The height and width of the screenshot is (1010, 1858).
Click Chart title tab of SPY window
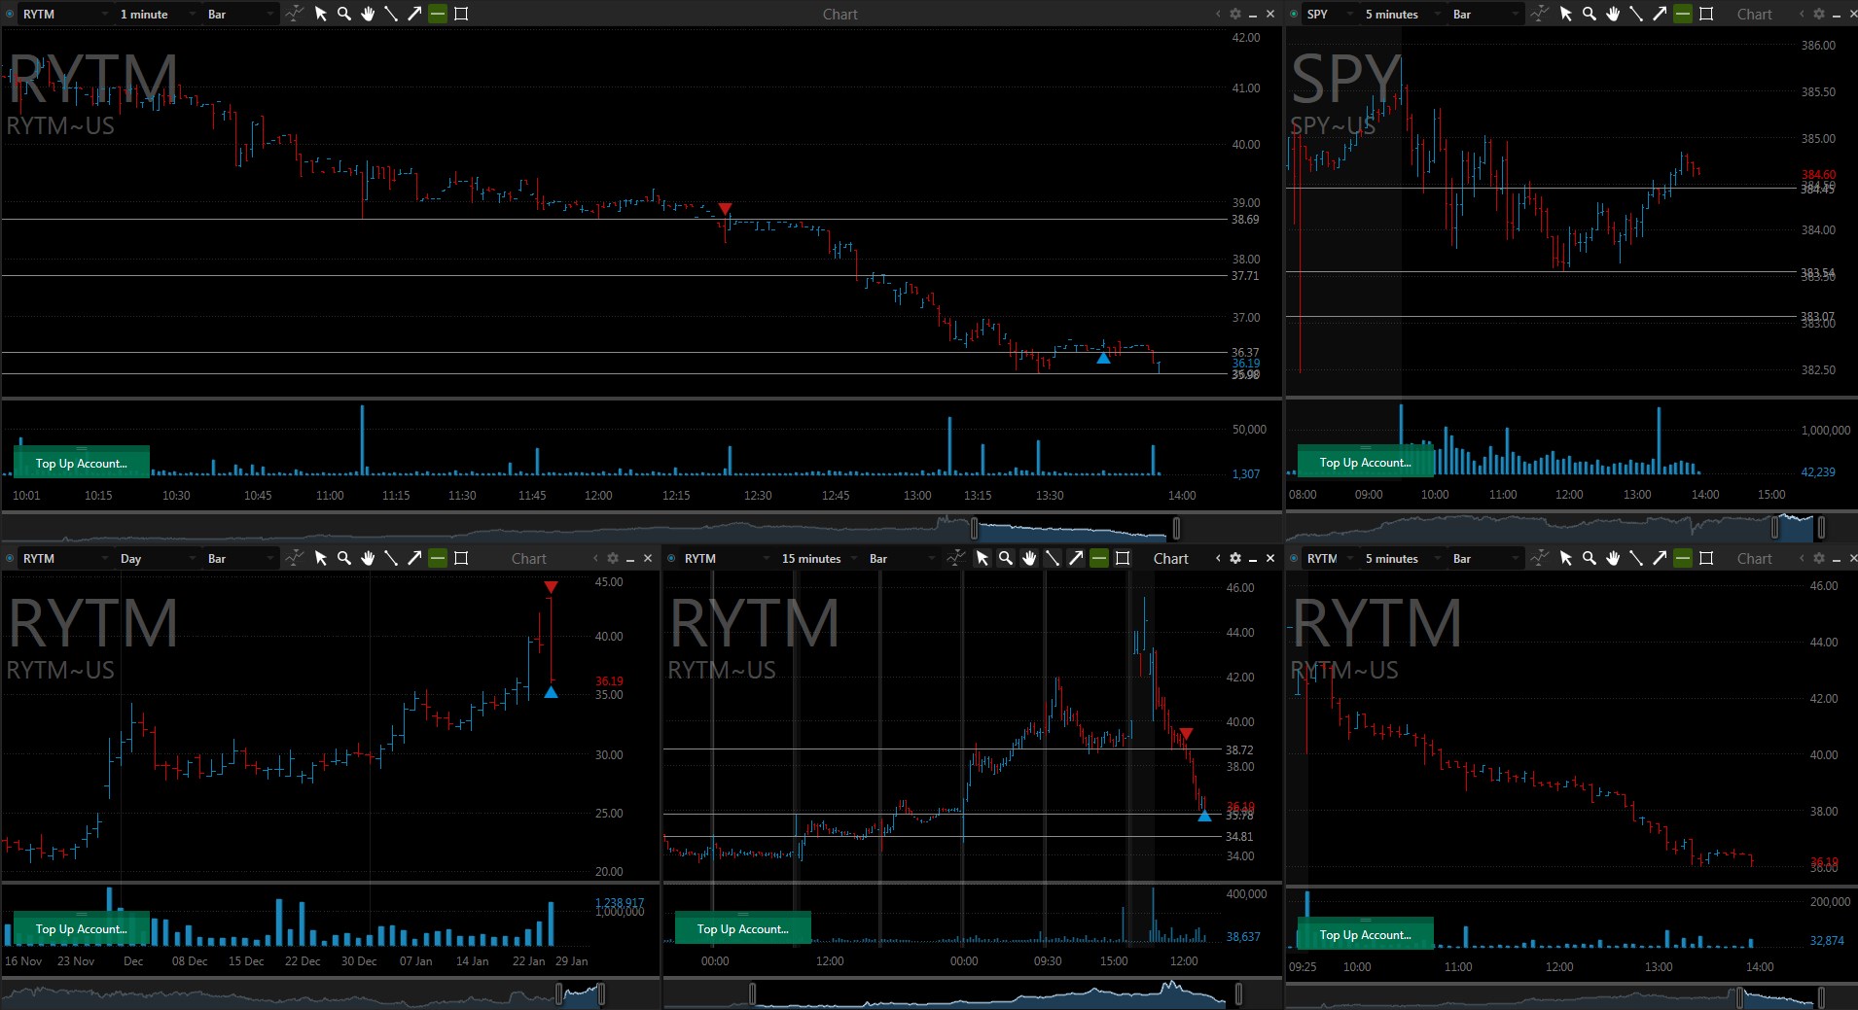(1755, 14)
